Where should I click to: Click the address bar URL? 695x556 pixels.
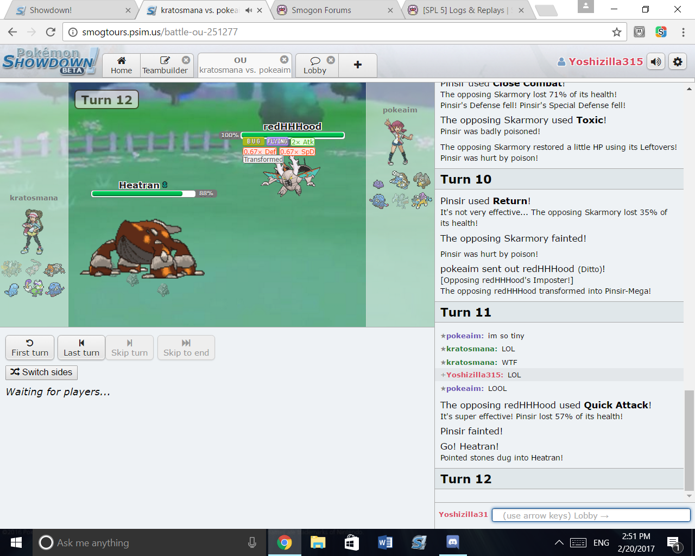pyautogui.click(x=160, y=32)
